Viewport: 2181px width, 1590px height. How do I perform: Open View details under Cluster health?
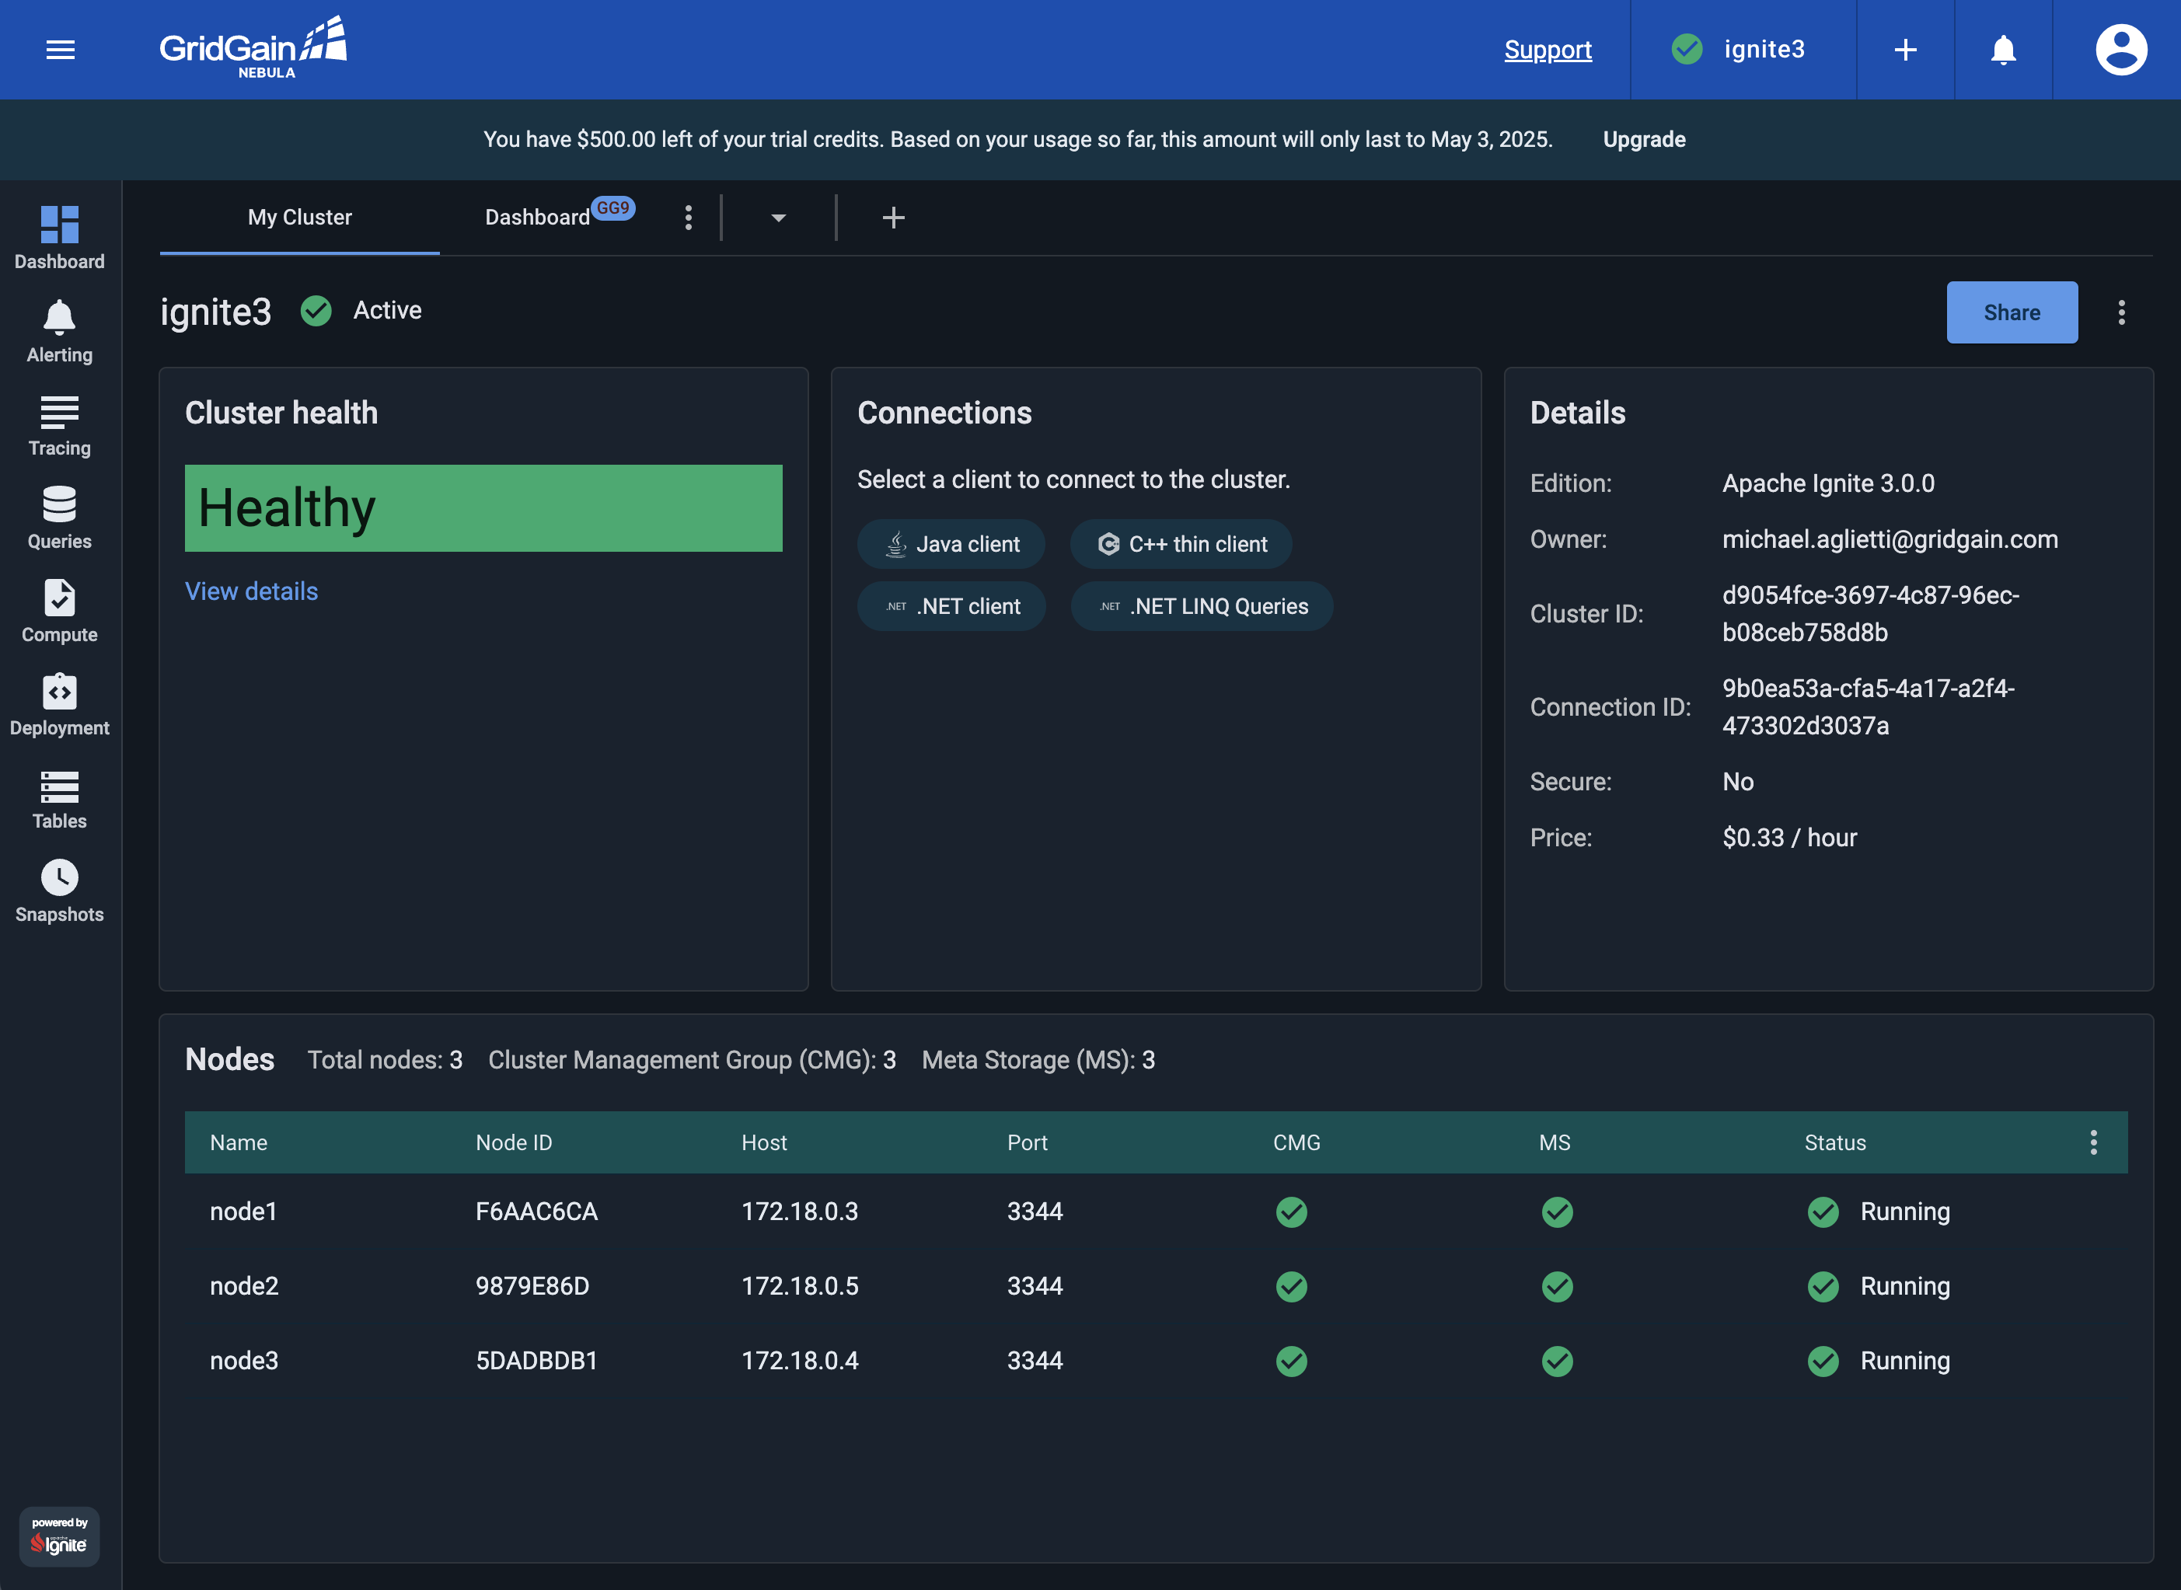coord(251,591)
